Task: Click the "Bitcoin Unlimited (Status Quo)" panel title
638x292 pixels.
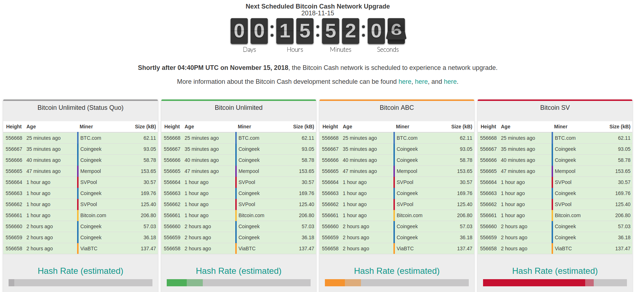Action: [x=80, y=108]
